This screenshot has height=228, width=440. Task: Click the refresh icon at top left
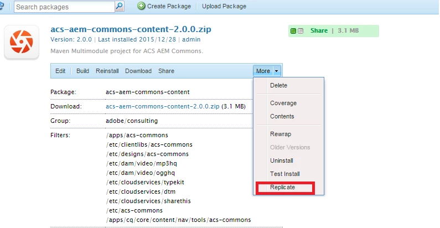[x=2, y=6]
